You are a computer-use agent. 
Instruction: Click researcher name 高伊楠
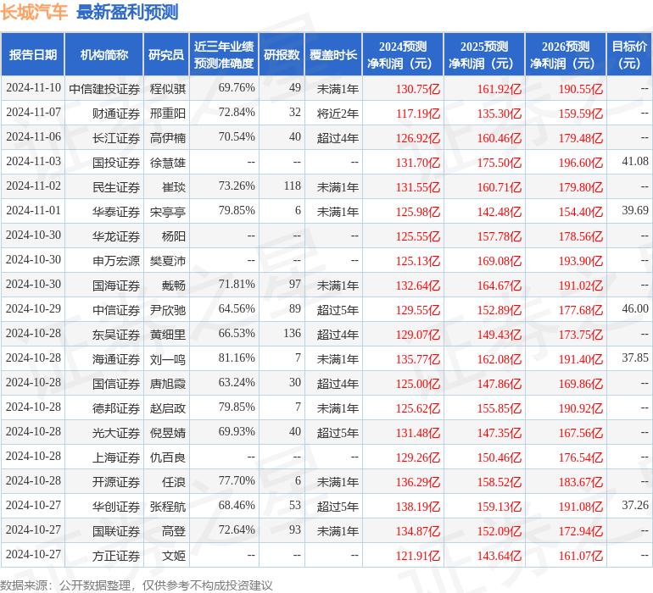167,138
